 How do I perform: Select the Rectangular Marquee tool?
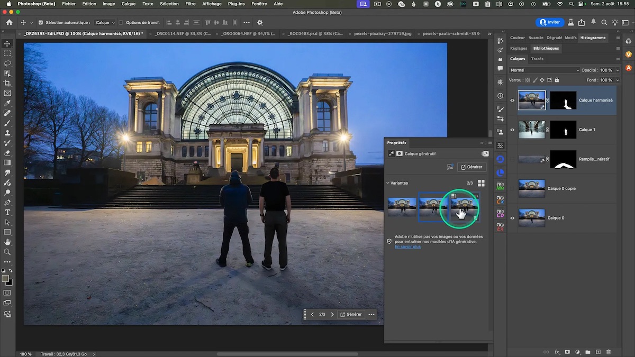click(7, 53)
